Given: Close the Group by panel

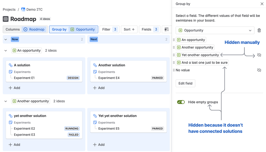Looking at the screenshot, I should [262, 4].
